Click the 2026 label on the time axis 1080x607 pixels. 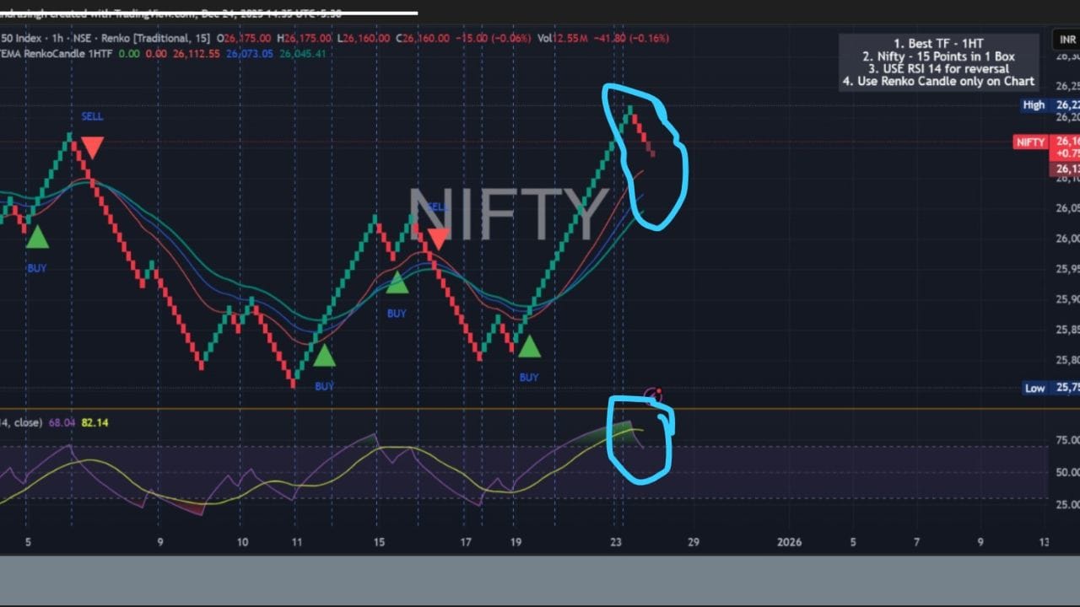point(789,542)
